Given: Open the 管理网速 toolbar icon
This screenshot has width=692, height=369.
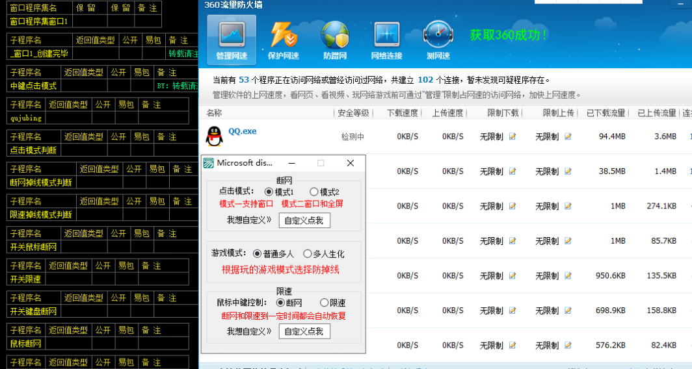Looking at the screenshot, I should (x=232, y=39).
